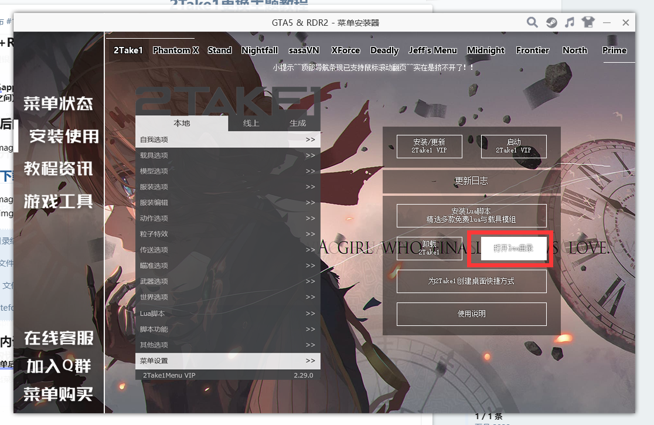Open 菜单状态 in the left sidebar
Screen dimensions: 654x425
(58, 104)
